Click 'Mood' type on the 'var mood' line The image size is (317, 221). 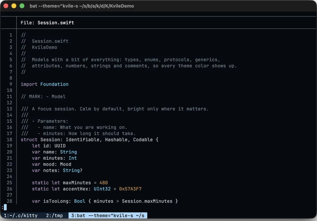pos(66,164)
